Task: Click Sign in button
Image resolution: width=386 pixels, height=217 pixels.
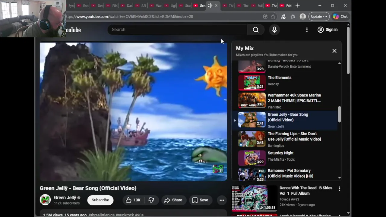Action: point(327,30)
